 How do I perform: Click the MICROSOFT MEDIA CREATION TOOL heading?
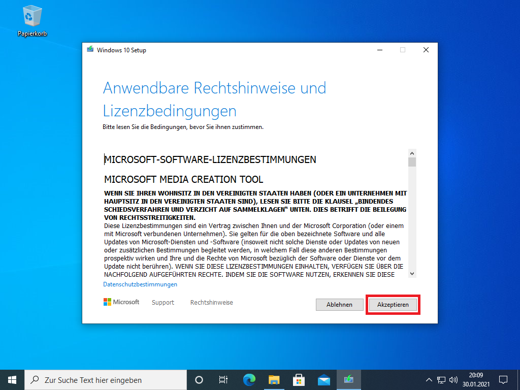(x=183, y=179)
